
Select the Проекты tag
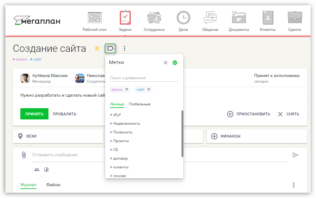coord(120,141)
